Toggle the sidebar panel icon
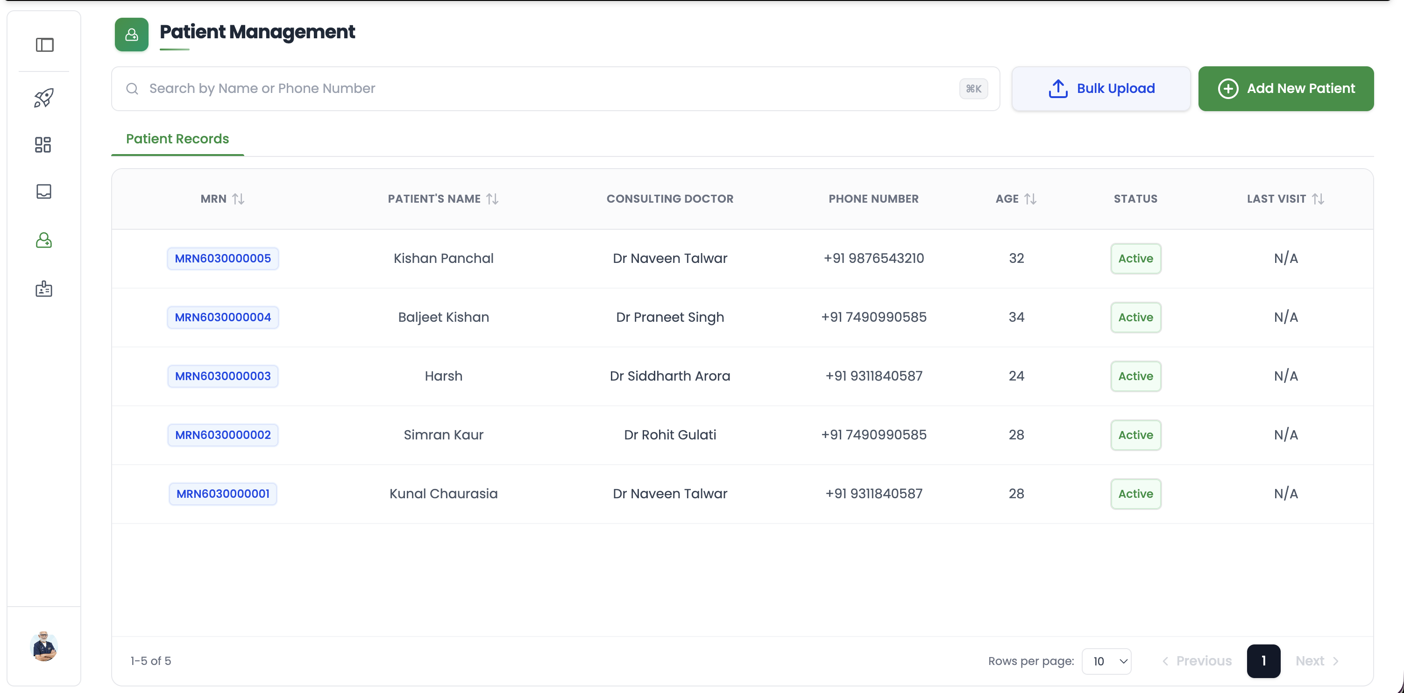1404x693 pixels. point(44,45)
